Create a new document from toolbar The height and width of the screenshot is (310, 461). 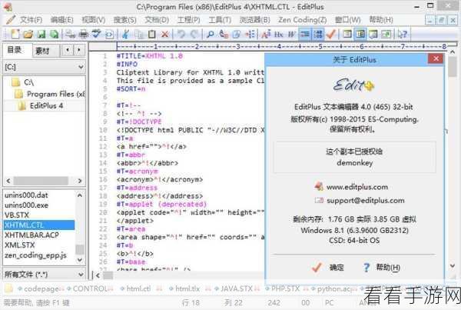15,34
